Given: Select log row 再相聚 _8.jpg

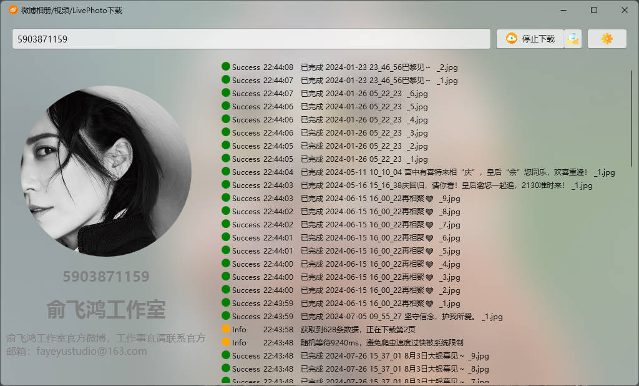Looking at the screenshot, I should 341,211.
